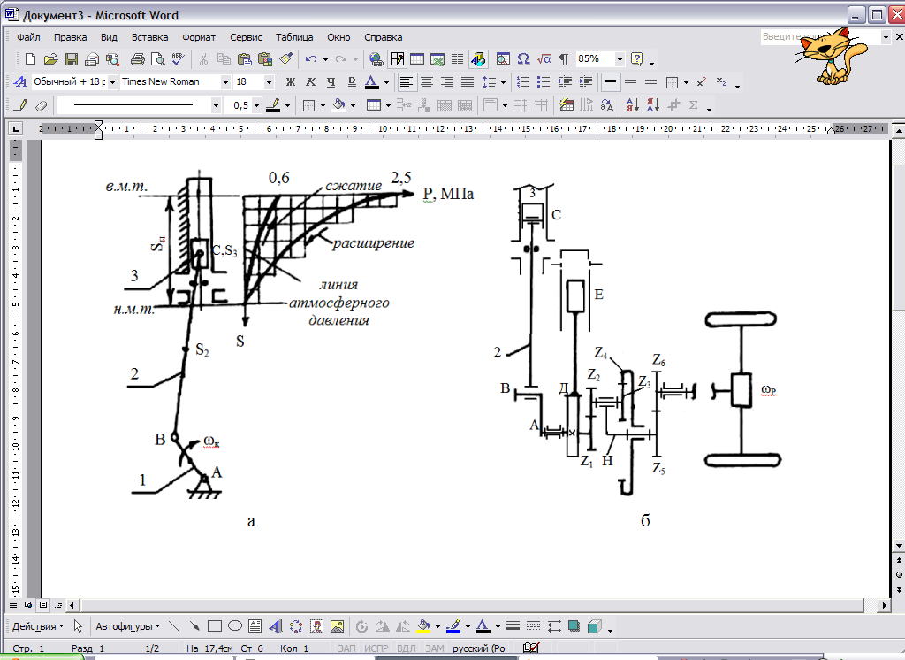This screenshot has height=660, width=905.
Task: Run the spelling and grammar check
Action: point(178,59)
